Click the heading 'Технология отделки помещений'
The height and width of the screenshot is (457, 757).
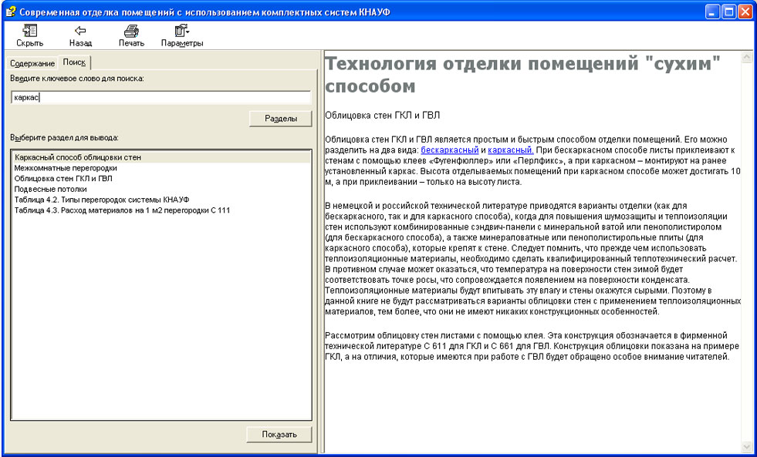click(x=523, y=76)
